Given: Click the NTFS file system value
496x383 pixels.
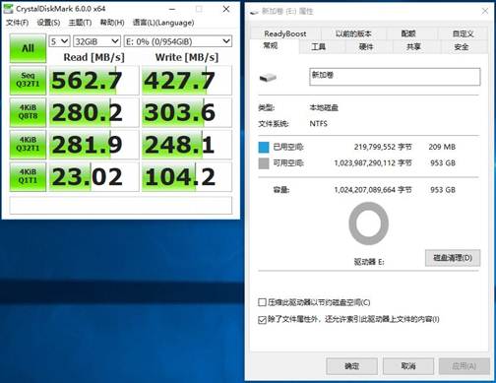Looking at the screenshot, I should 318,124.
